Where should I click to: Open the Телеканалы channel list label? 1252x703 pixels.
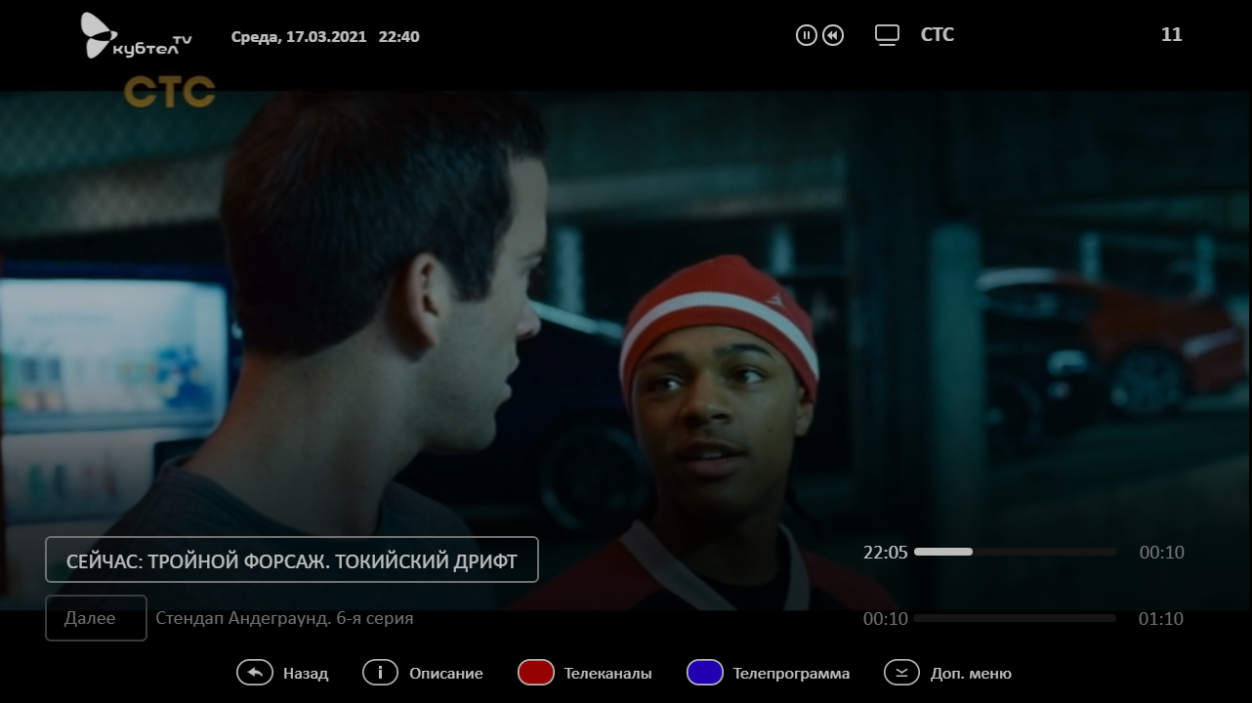pyautogui.click(x=607, y=674)
